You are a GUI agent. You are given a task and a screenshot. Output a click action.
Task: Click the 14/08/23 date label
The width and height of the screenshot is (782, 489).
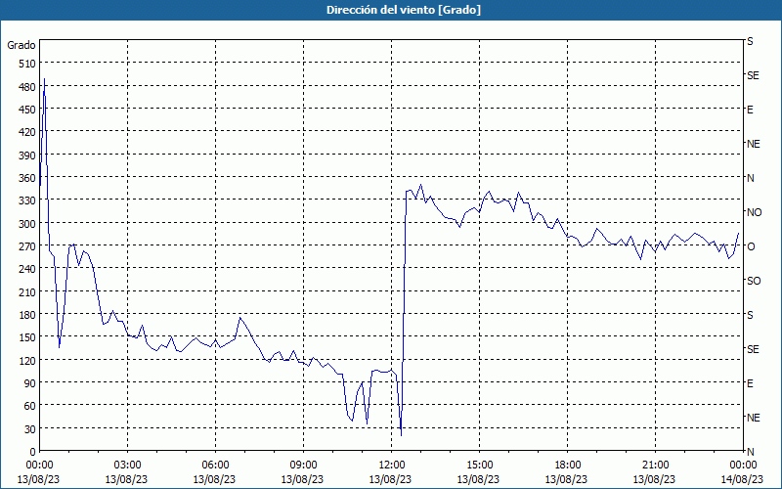[742, 479]
